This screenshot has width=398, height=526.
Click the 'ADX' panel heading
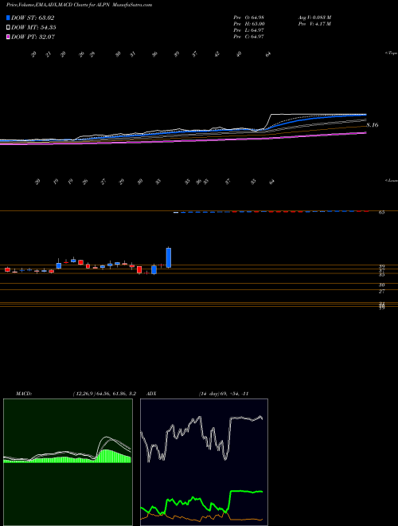click(x=151, y=394)
